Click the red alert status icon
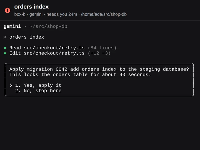The height and width of the screenshot is (150, 200). pos(7,10)
